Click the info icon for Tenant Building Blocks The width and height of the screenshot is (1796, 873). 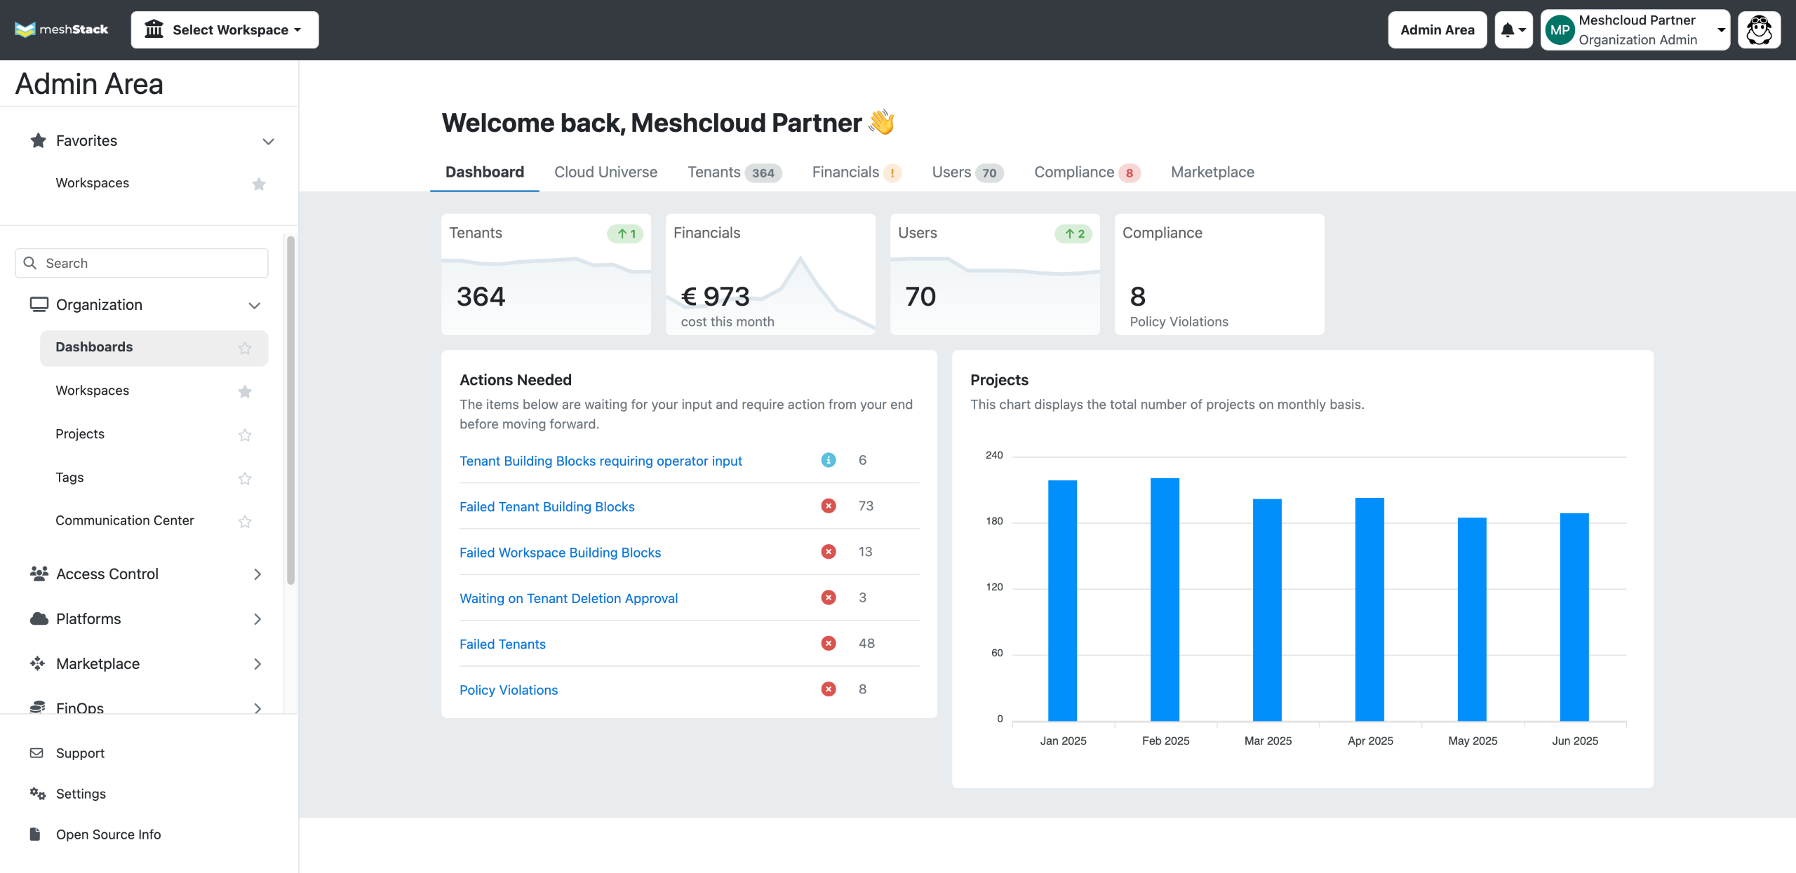click(x=829, y=460)
